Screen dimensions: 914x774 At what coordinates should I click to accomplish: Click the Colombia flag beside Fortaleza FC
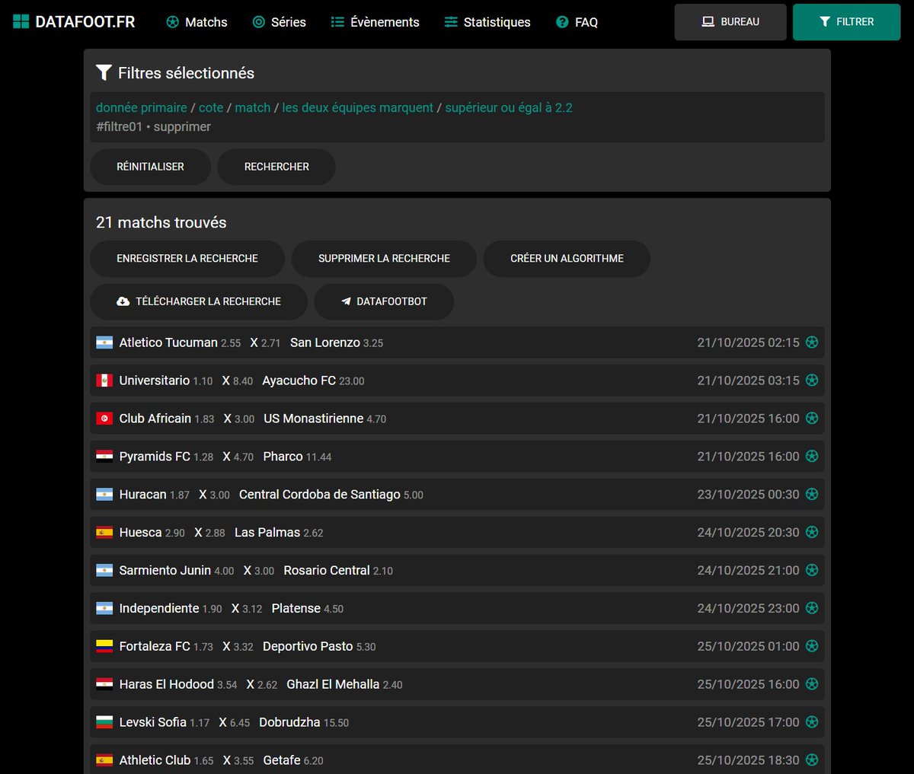pyautogui.click(x=104, y=646)
